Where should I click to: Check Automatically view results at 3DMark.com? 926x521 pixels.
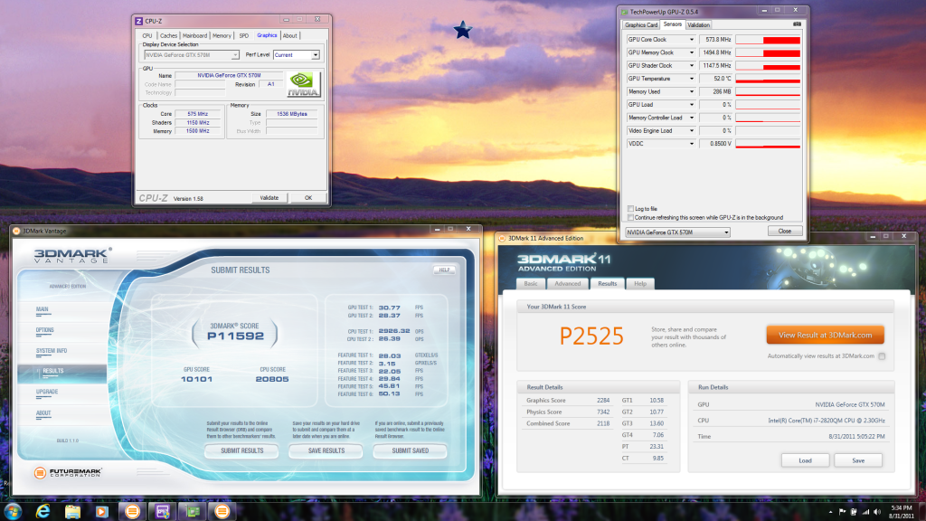(882, 356)
